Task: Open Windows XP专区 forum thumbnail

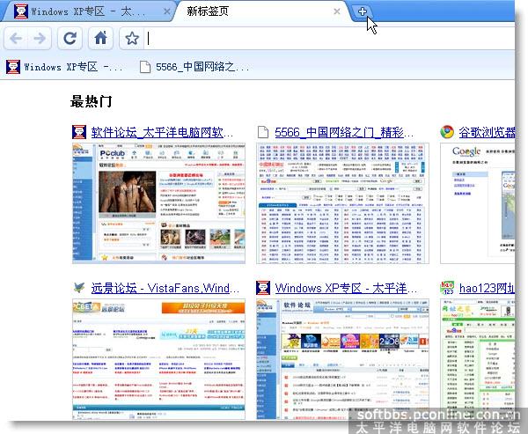Action: click(x=342, y=359)
